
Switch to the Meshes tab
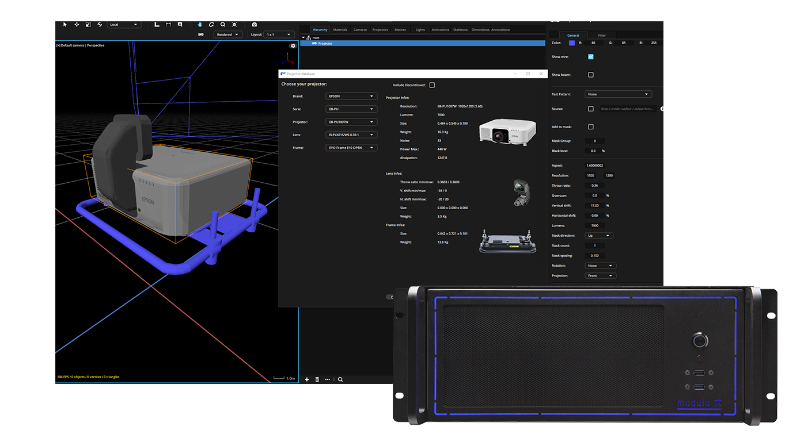pos(400,29)
